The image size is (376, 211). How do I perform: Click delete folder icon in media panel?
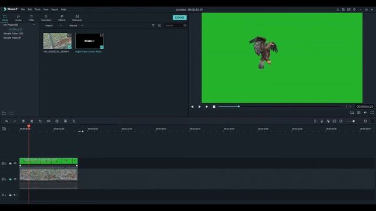point(12,113)
